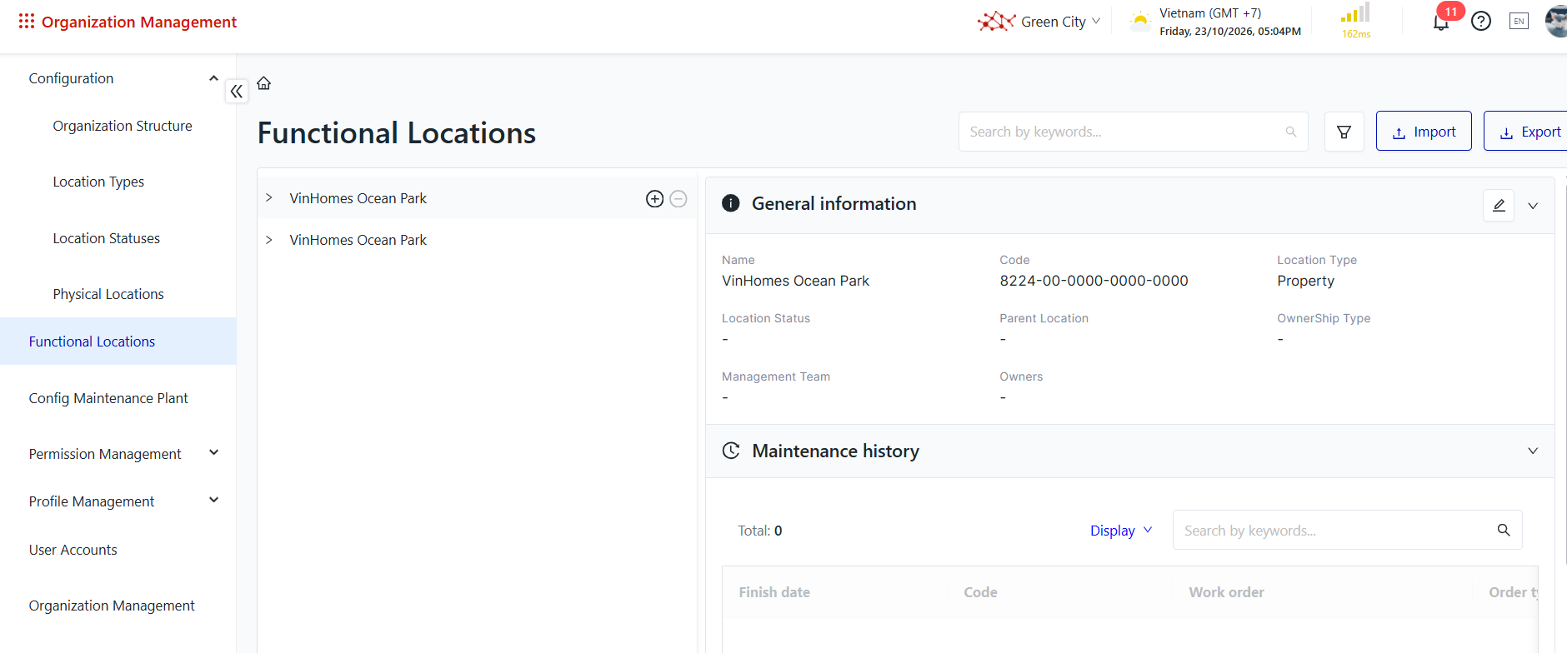
Task: Switch language using EN icon
Action: (x=1519, y=22)
